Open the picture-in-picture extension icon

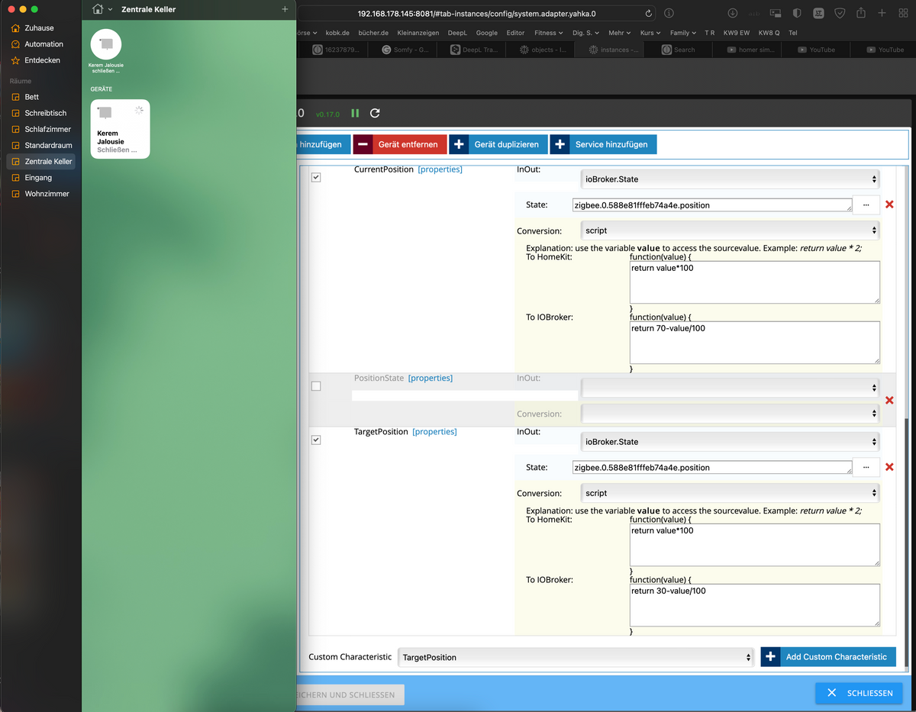click(x=776, y=13)
